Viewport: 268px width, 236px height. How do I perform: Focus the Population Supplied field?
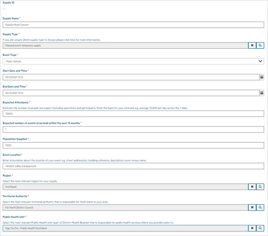click(132, 145)
